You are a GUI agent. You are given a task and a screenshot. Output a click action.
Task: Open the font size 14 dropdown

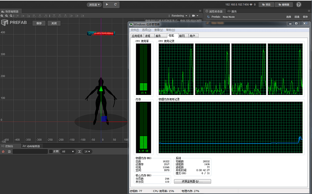point(86,151)
